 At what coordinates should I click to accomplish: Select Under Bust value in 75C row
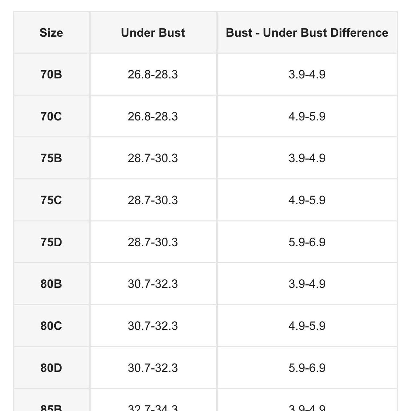pos(153,200)
